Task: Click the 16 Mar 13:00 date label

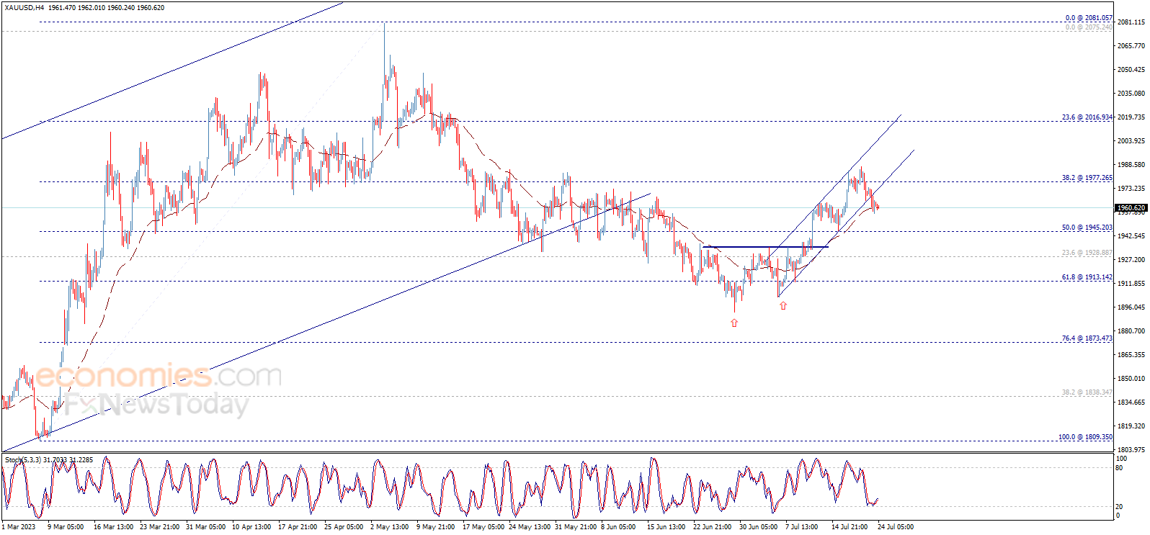Action: pyautogui.click(x=114, y=527)
